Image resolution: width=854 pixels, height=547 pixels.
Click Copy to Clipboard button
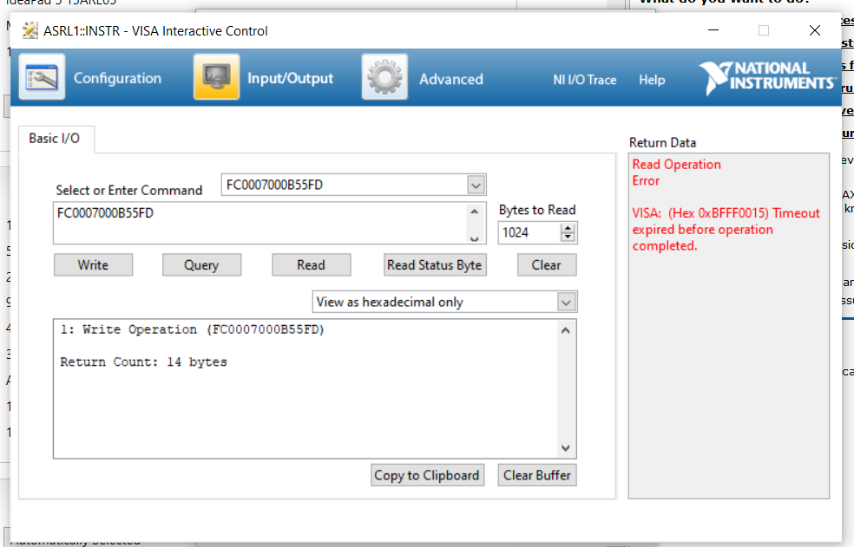click(427, 475)
